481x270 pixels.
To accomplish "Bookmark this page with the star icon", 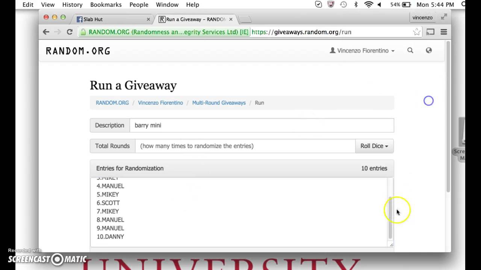I will (416, 32).
